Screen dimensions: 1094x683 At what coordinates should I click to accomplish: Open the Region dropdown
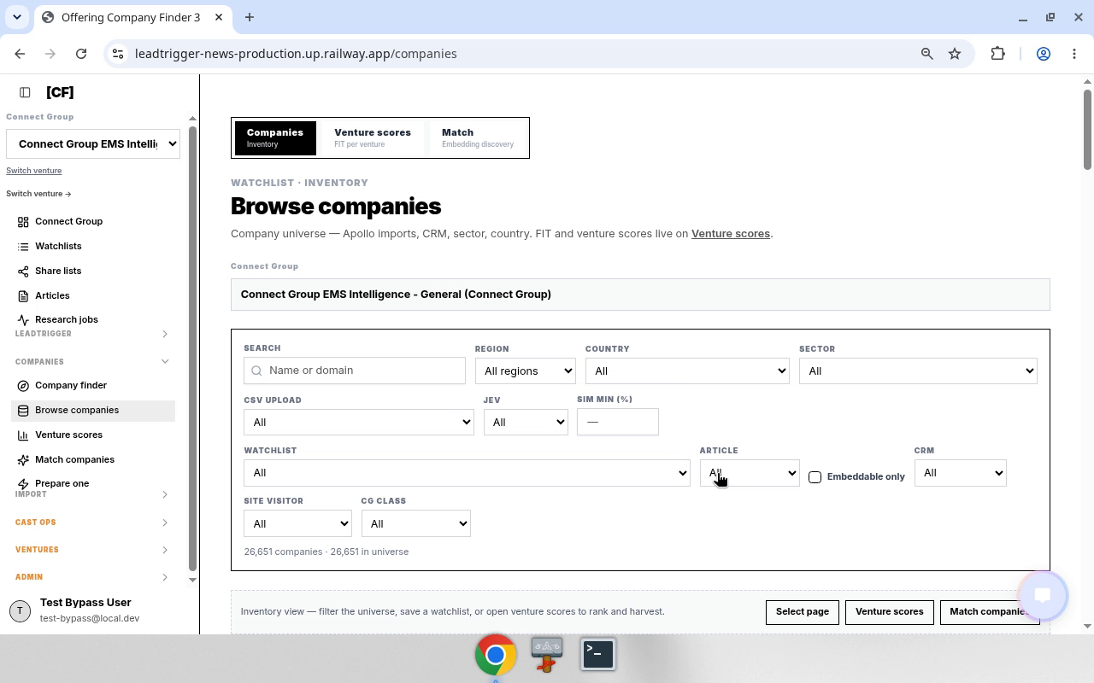tap(526, 371)
